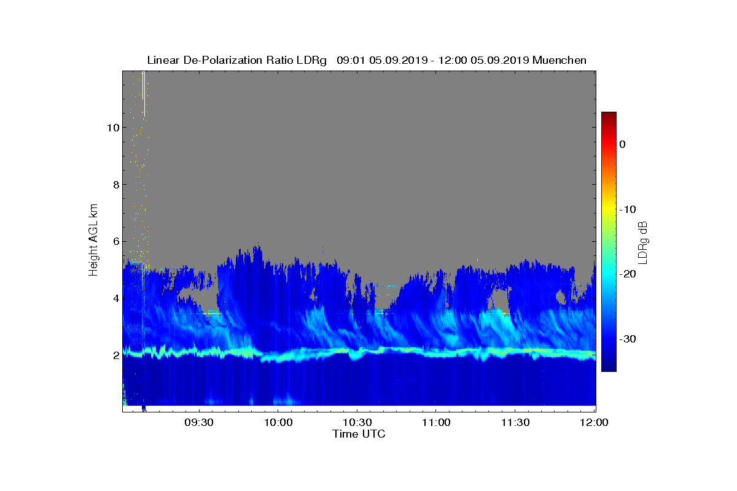
Task: Click the LDRg color scale bar
Action: (609, 242)
